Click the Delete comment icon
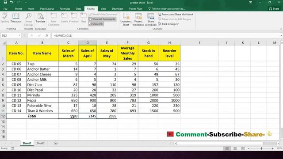The width and height of the screenshot is (283, 159). coord(64,18)
